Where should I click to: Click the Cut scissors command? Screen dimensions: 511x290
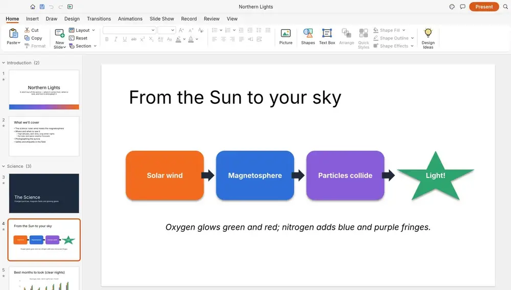pyautogui.click(x=32, y=30)
